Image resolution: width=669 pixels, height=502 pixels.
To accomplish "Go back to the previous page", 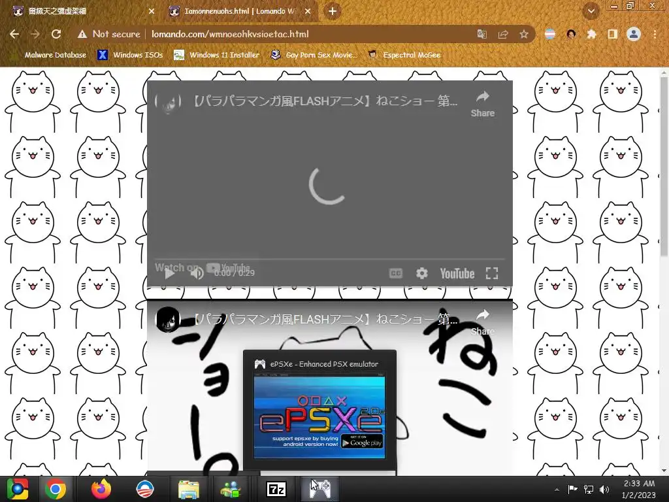I will [14, 34].
